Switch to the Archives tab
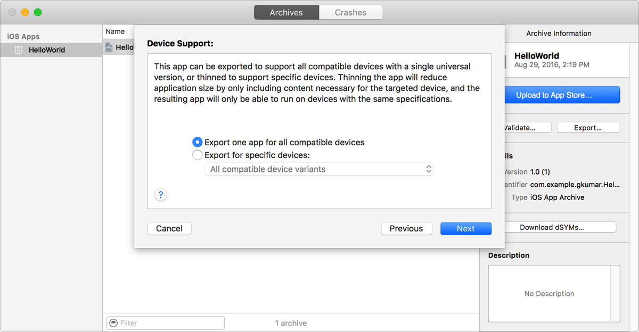Image resolution: width=639 pixels, height=332 pixels. (x=286, y=13)
